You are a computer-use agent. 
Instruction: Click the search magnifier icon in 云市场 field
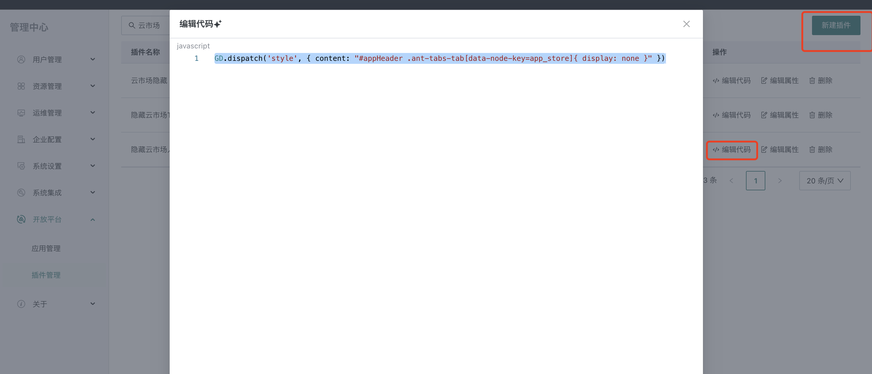[132, 25]
